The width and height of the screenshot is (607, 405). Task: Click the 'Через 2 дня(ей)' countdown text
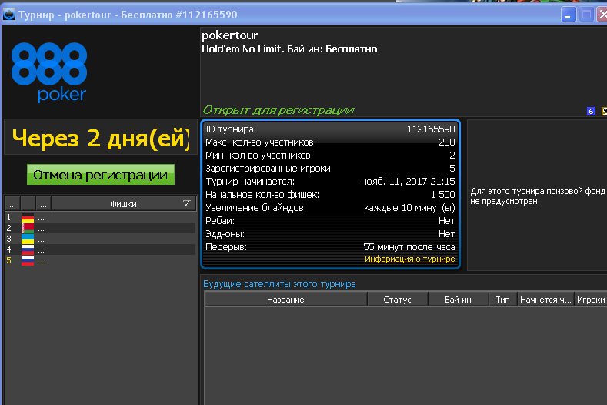coord(101,139)
